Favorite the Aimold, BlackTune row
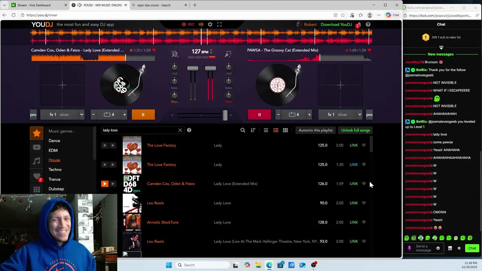Viewport: 482px width, 271px height. pos(364,222)
